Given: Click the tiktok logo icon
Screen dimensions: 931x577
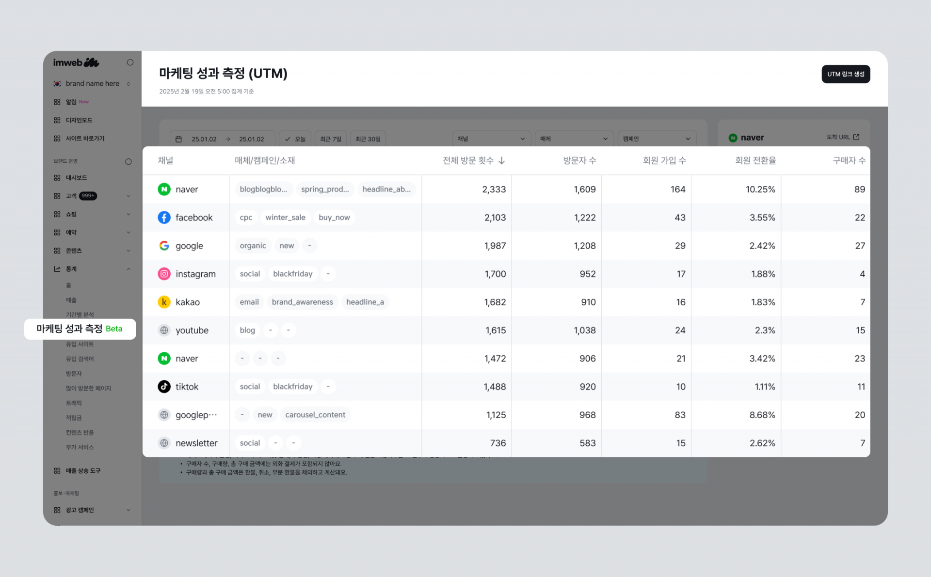Looking at the screenshot, I should pos(164,387).
